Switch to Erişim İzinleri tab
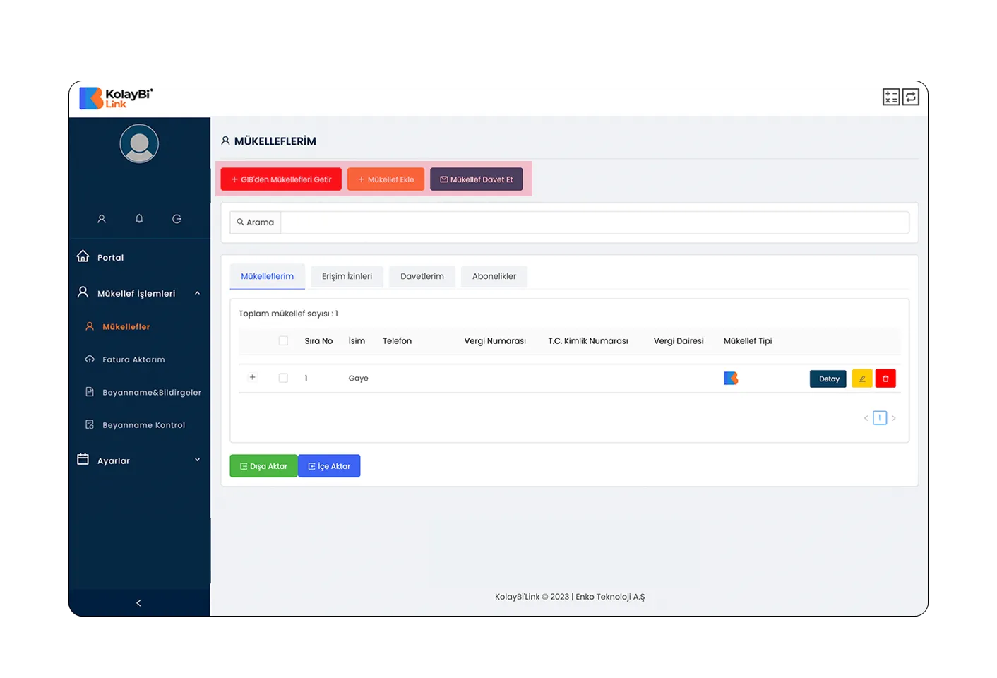The image size is (997, 678). coord(347,276)
